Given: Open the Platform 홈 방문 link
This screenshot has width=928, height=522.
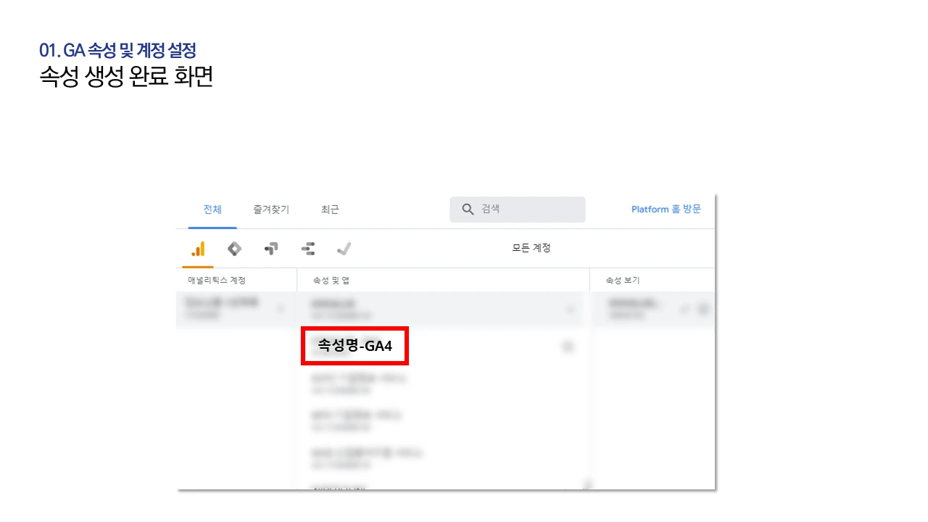Looking at the screenshot, I should (666, 209).
